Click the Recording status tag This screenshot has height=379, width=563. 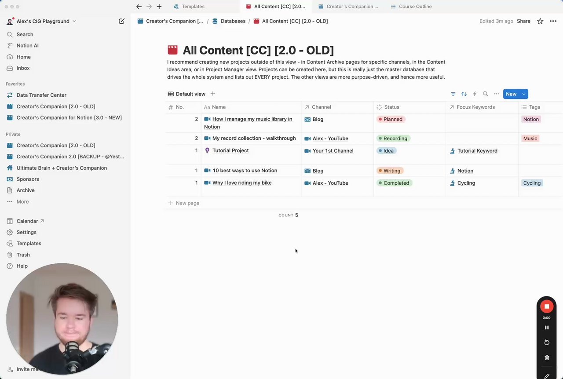tap(393, 138)
